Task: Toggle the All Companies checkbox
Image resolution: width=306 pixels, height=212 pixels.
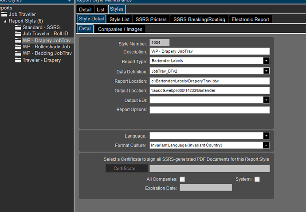Action: point(182,179)
